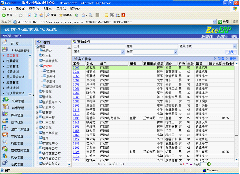This screenshot has width=240, height=174.
Task: Select 保卫科 in department tree
Action: pos(51,81)
